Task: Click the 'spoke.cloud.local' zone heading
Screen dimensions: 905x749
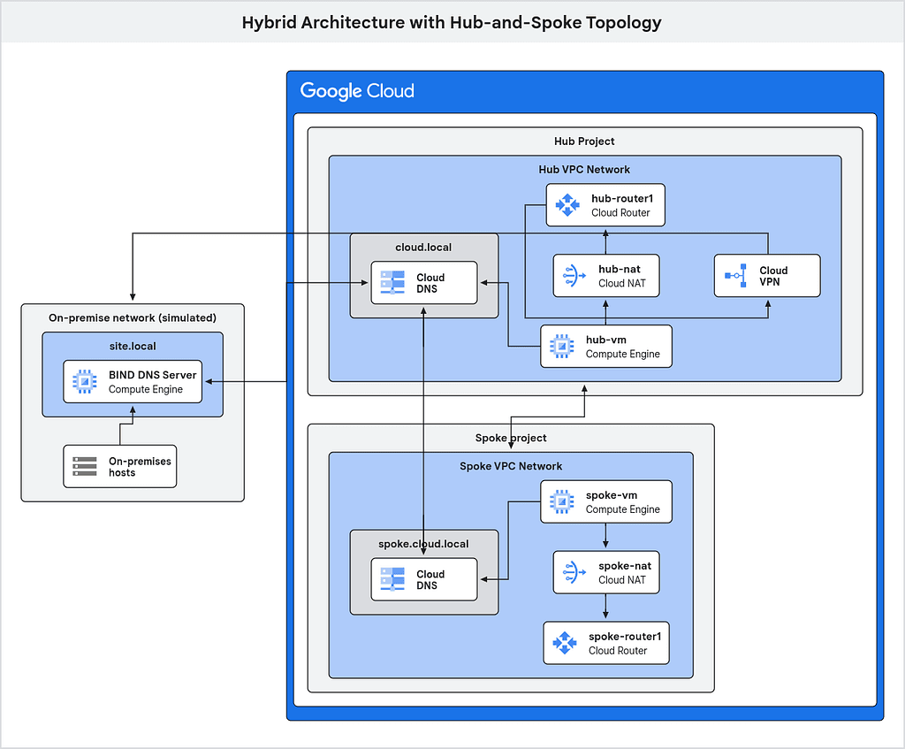Action: (423, 544)
